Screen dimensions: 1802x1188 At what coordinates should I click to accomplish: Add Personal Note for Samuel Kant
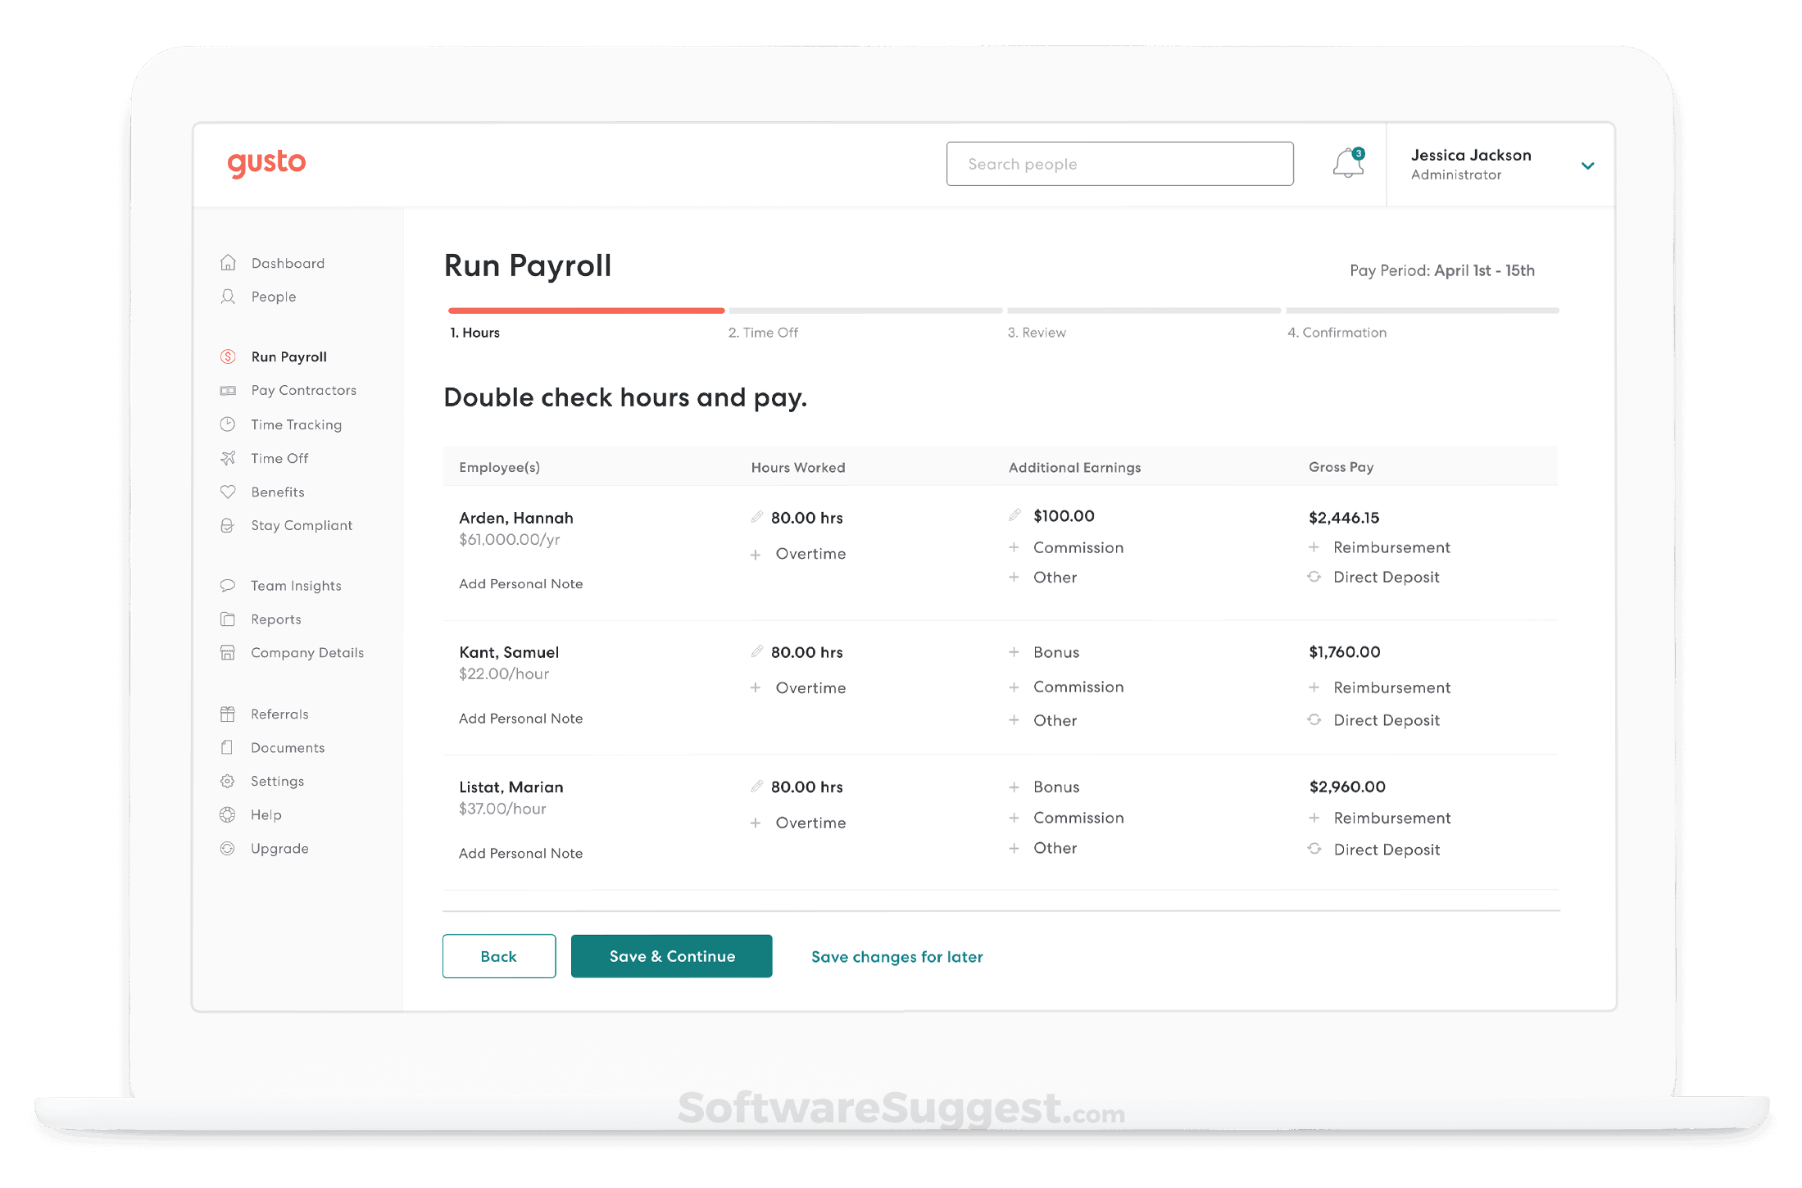pos(521,719)
